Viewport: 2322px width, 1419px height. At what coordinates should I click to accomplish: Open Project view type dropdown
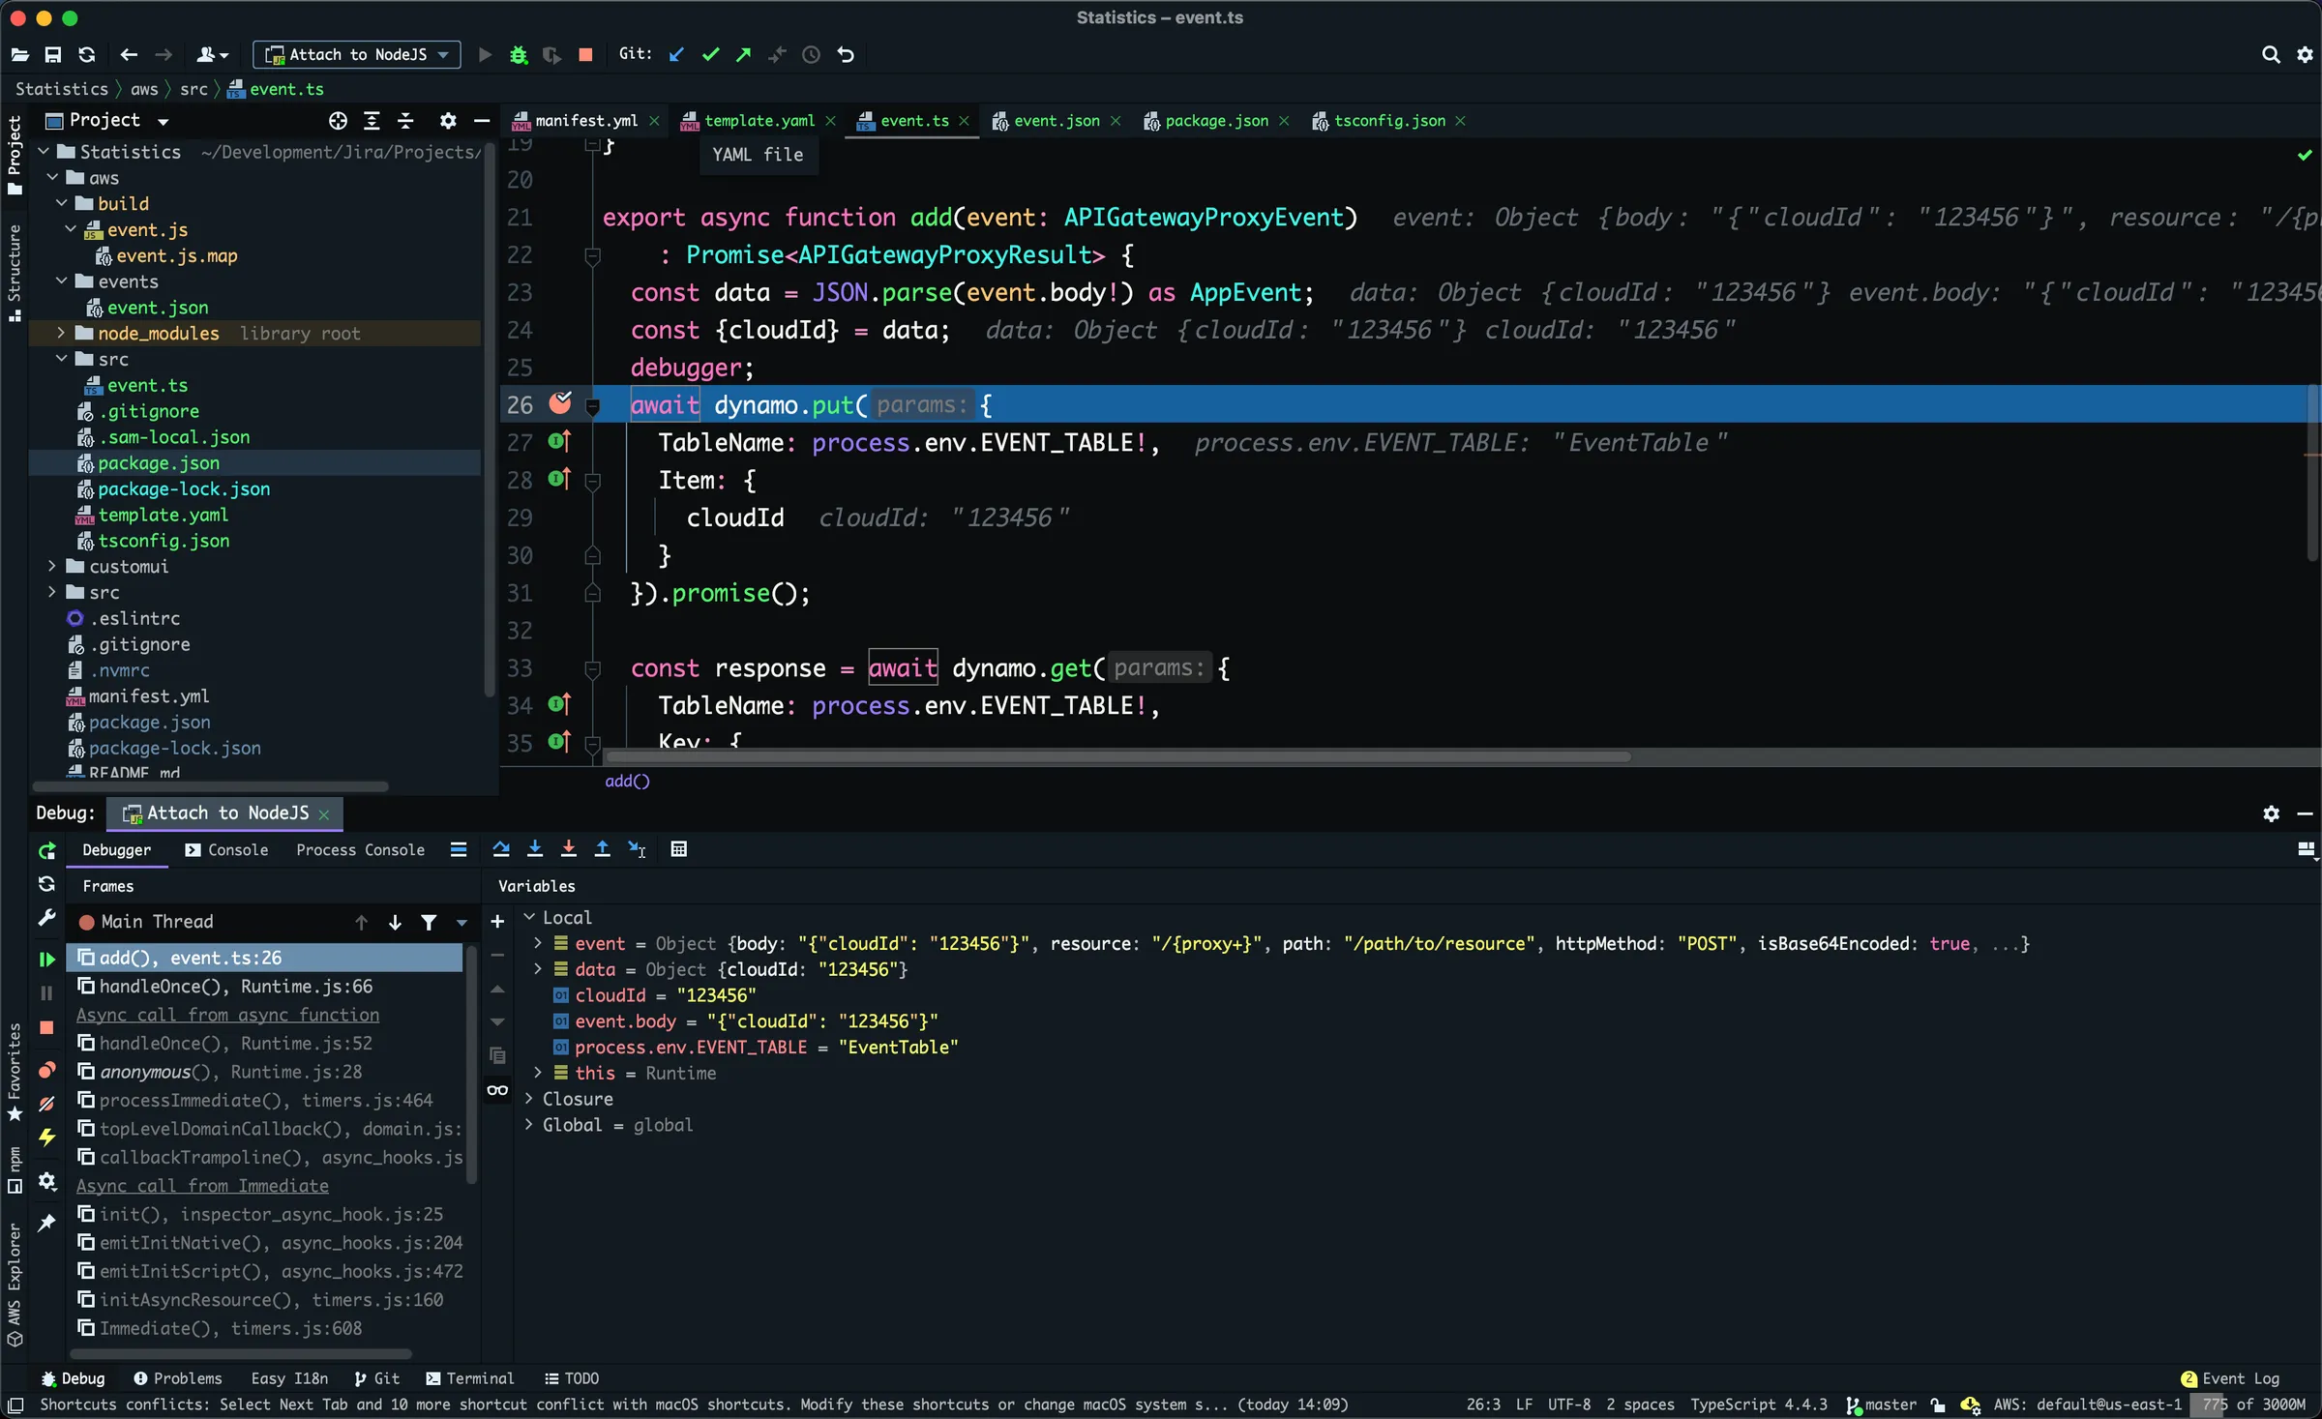coord(164,122)
